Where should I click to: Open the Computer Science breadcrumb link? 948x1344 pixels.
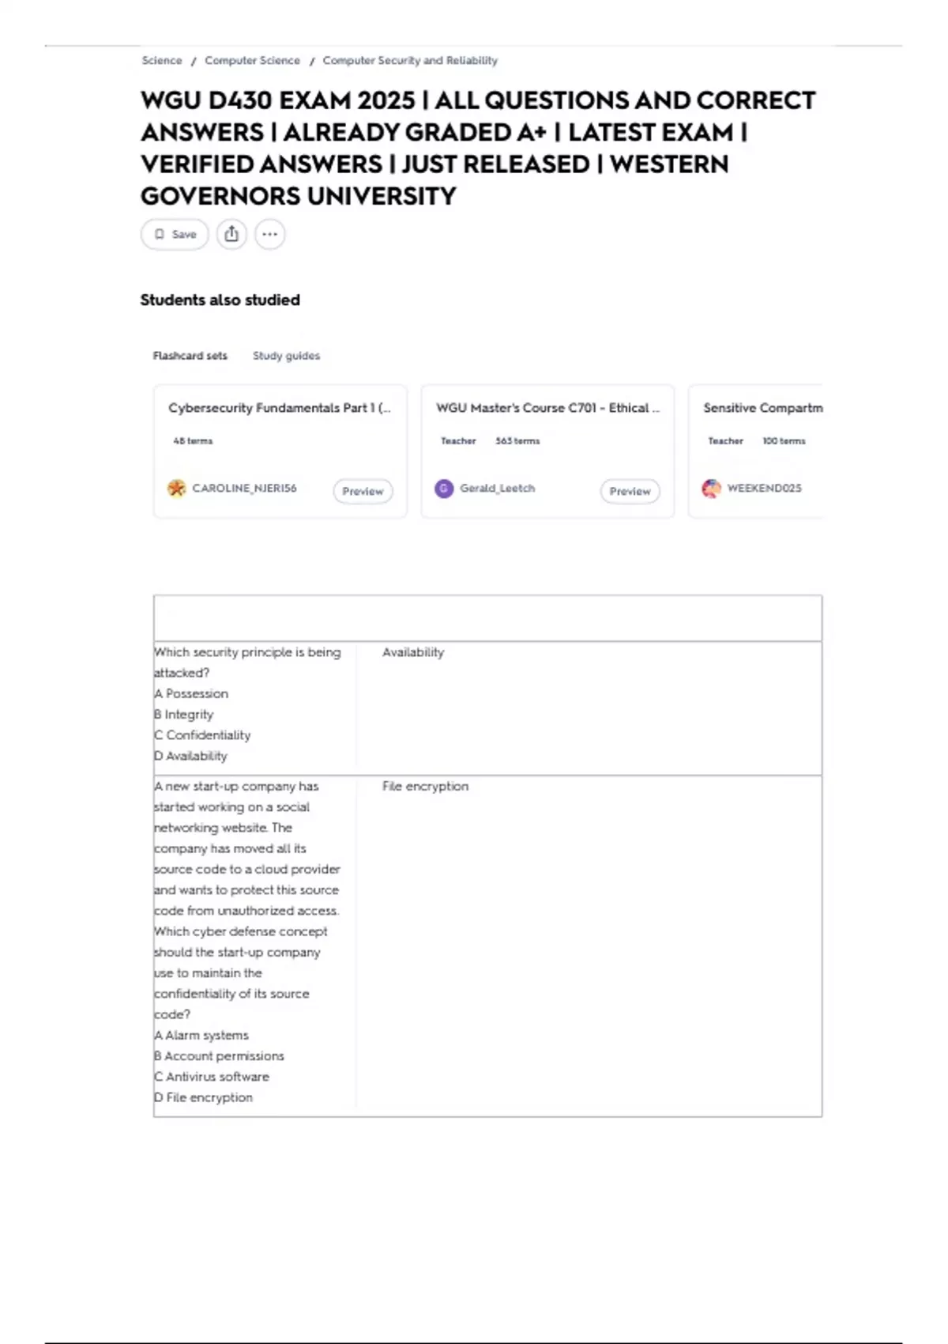click(252, 60)
